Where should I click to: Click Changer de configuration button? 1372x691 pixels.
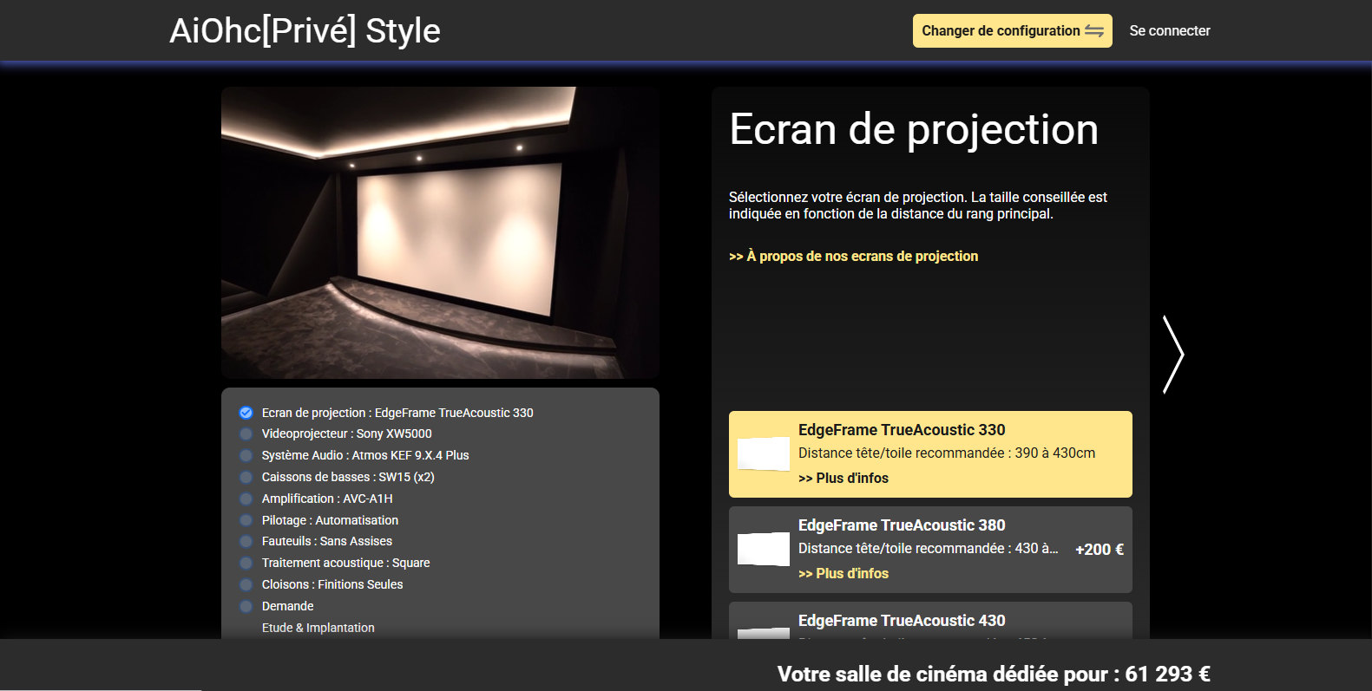point(1011,31)
